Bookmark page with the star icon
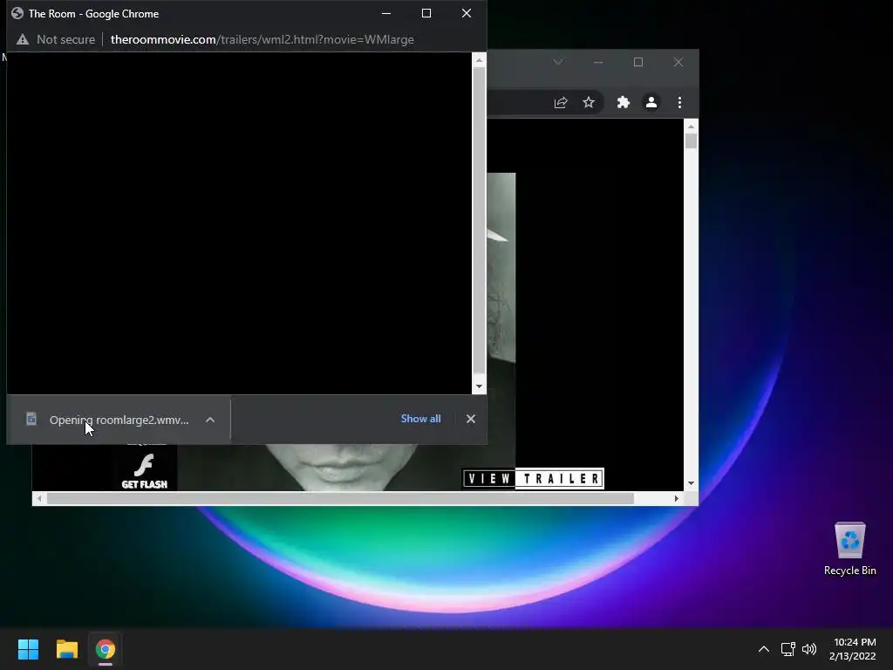 pyautogui.click(x=589, y=102)
